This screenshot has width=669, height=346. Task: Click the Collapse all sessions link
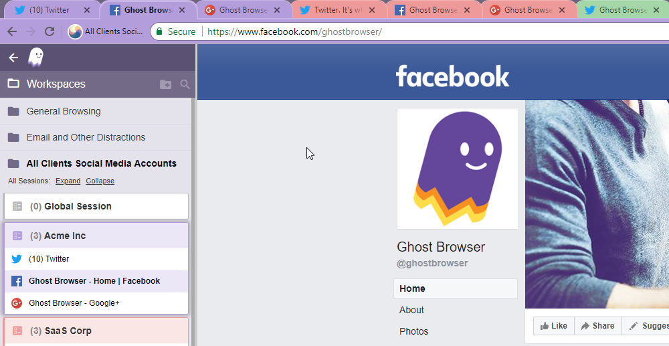coord(100,181)
